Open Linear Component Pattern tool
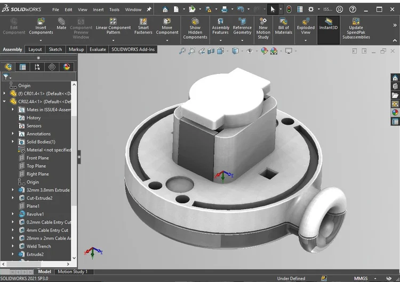This screenshot has width=400, height=282. 113,27
